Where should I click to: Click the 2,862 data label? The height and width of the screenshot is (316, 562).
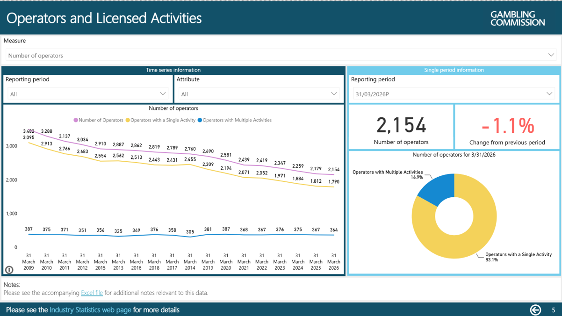click(136, 146)
